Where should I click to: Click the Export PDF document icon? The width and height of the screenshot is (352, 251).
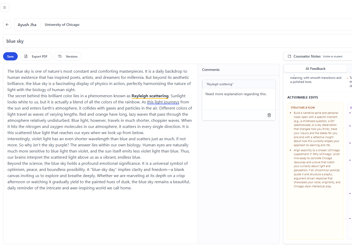(x=26, y=56)
